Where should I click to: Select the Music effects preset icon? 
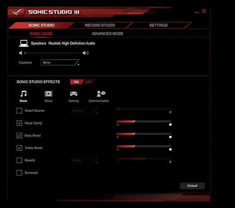tap(23, 94)
